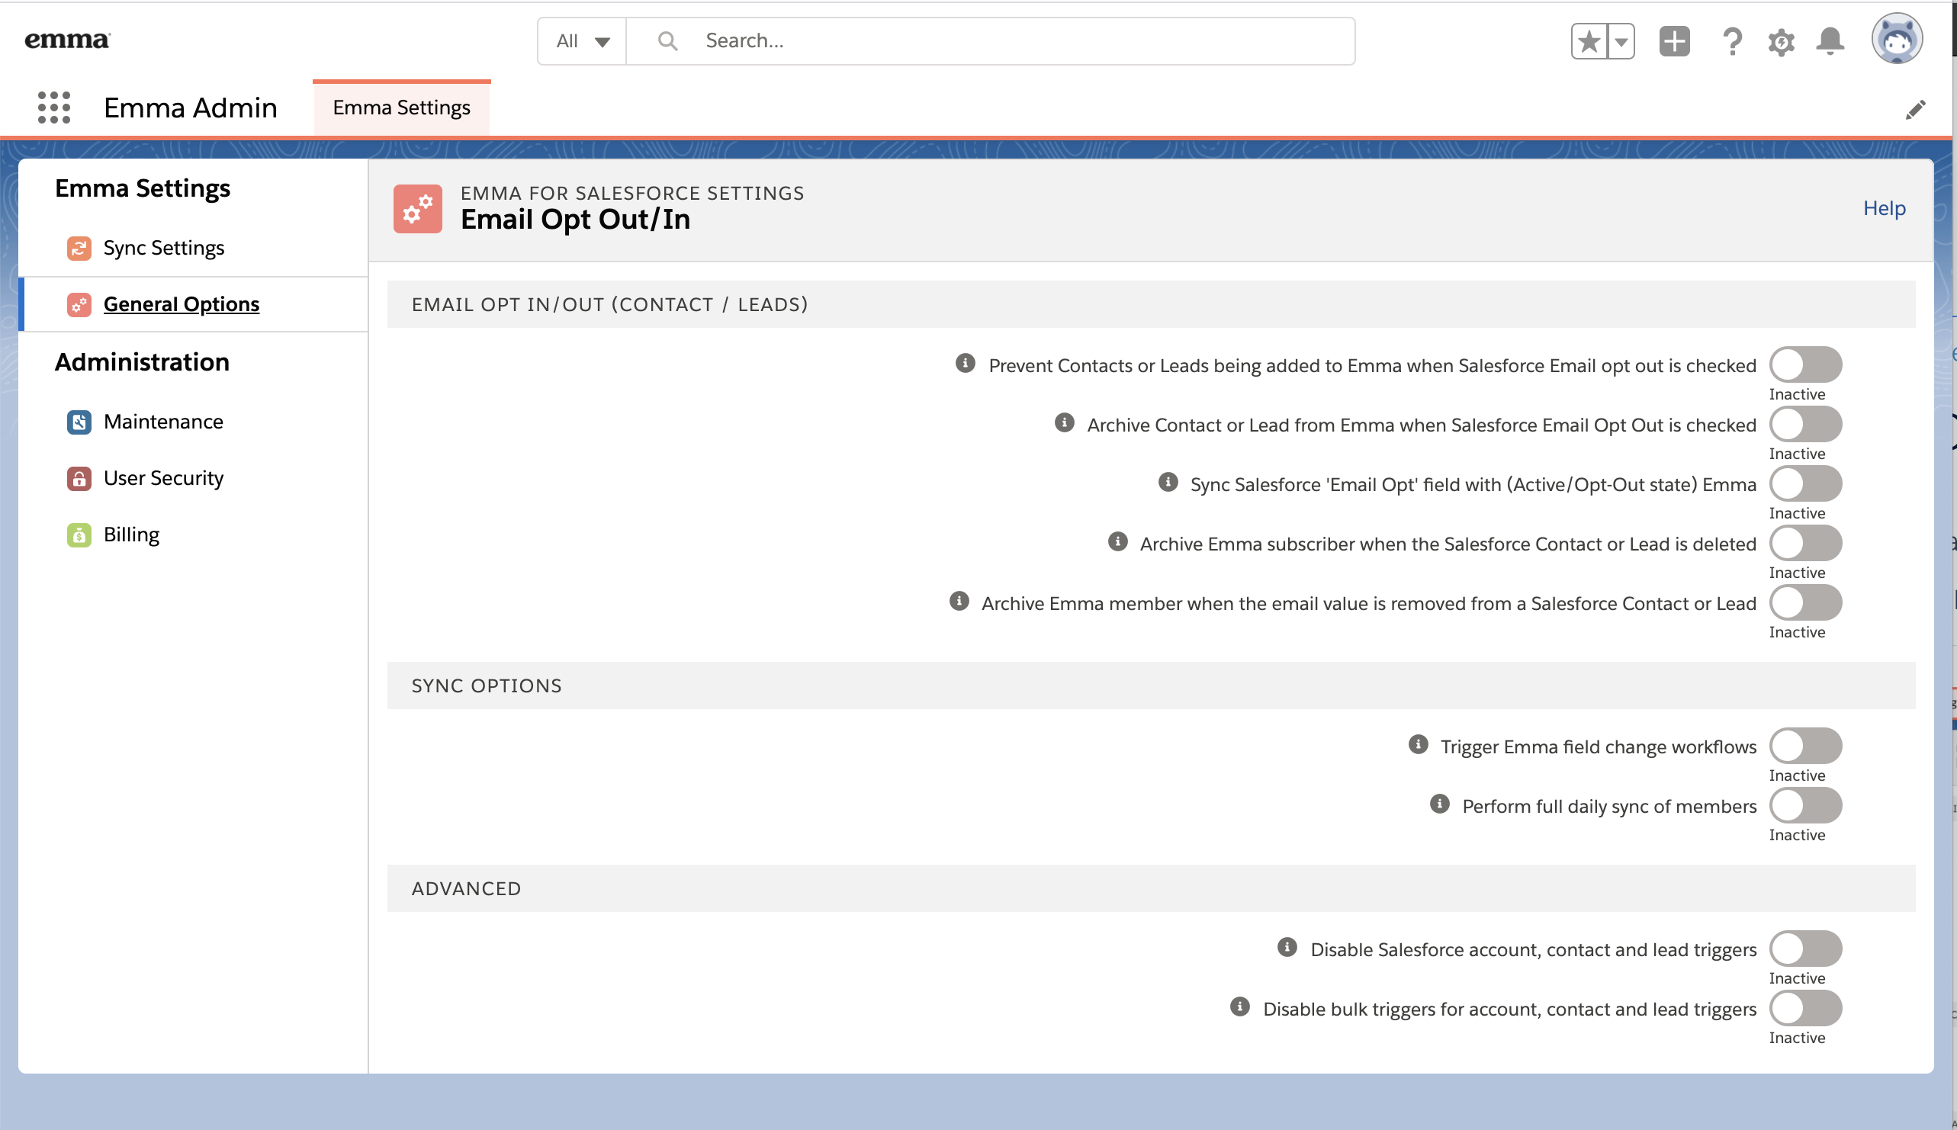1957x1130 pixels.
Task: Click the pencil edit navigation icon
Action: pyautogui.click(x=1915, y=110)
